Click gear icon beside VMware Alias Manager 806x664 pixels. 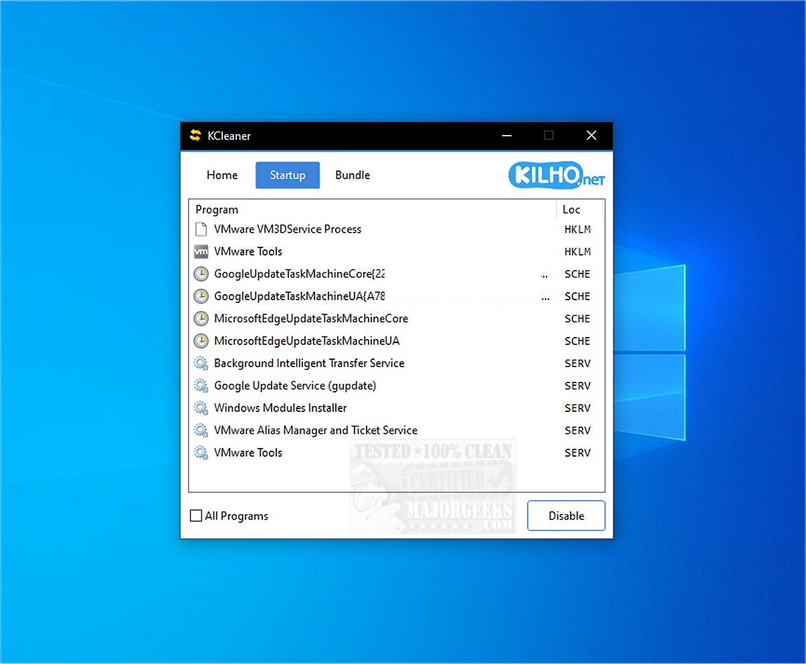click(201, 431)
